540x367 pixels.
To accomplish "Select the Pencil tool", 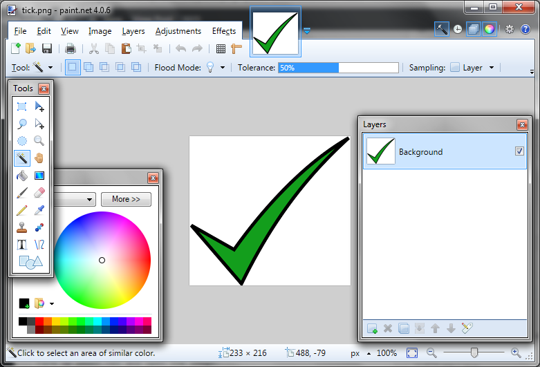I will [x=21, y=210].
